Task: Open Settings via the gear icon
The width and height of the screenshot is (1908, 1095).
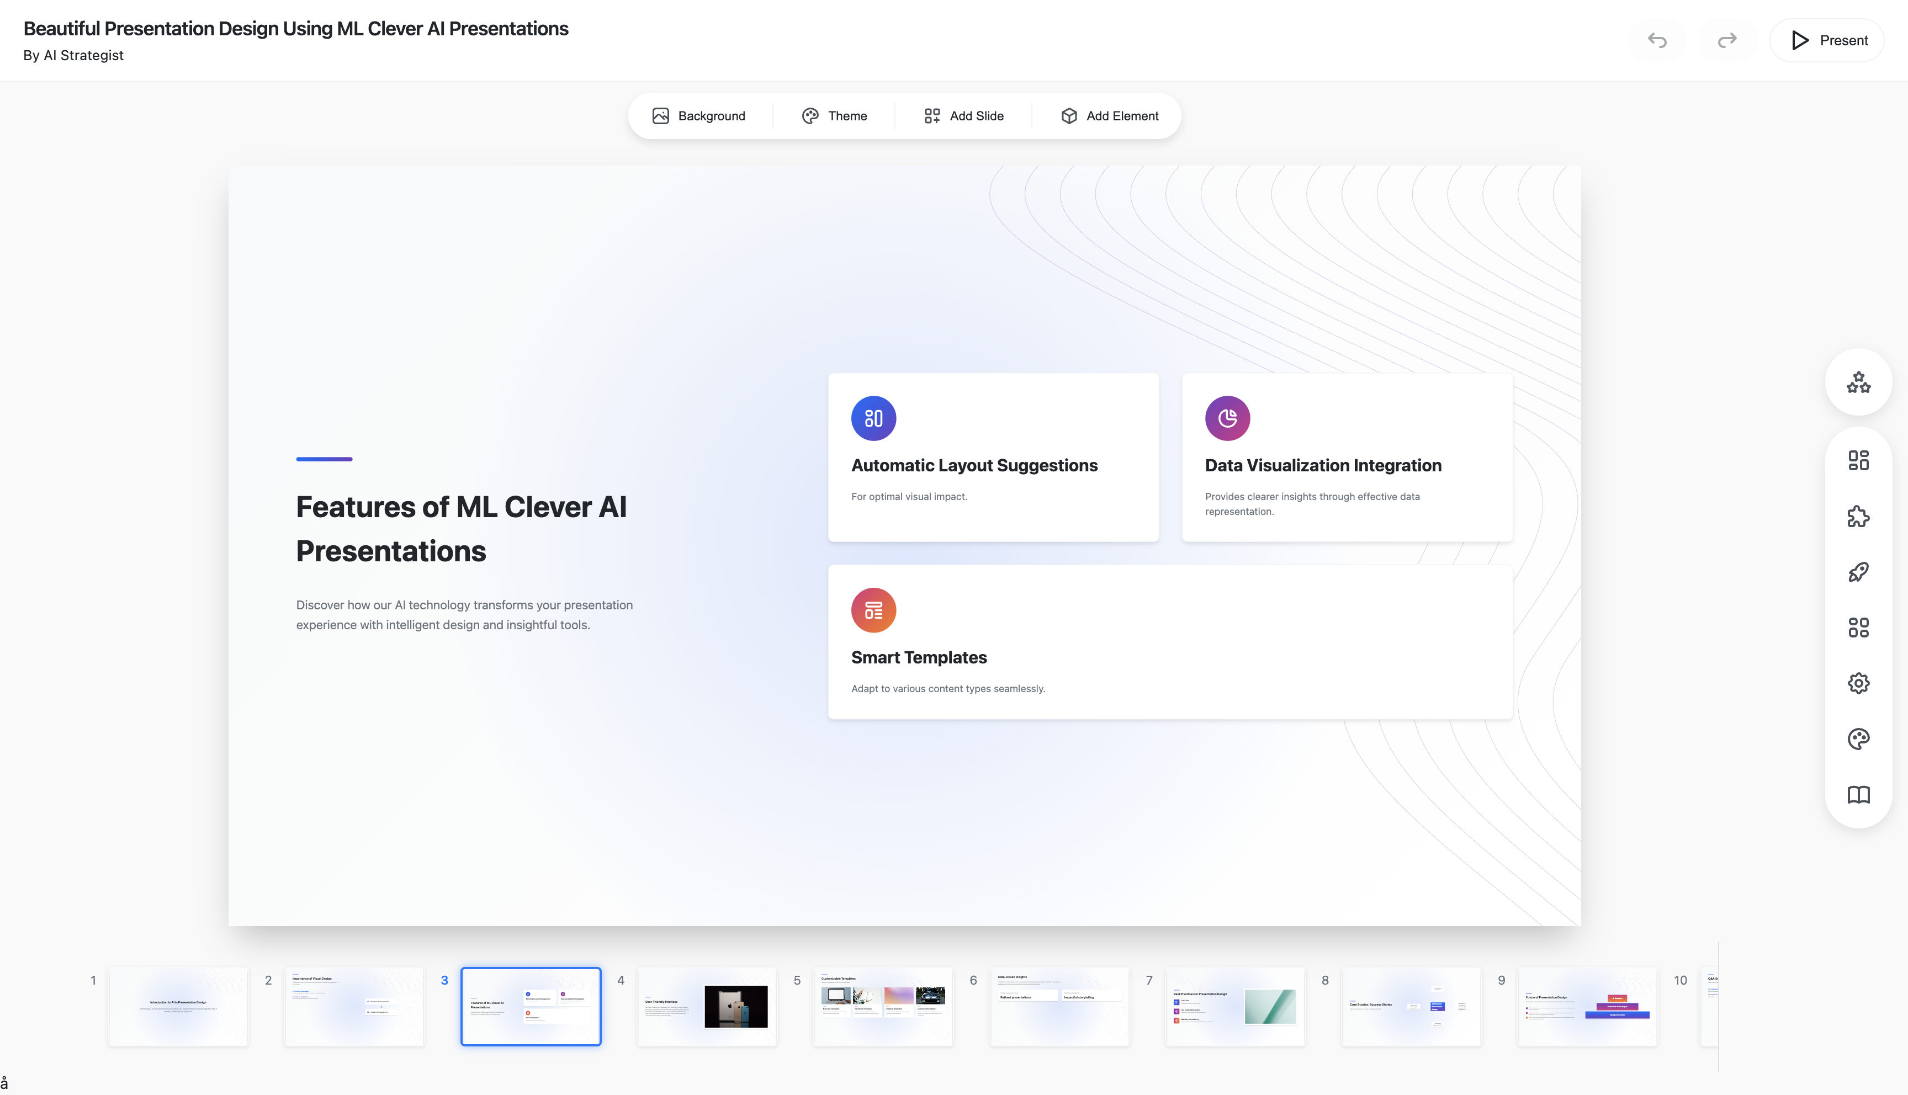Action: tap(1858, 683)
